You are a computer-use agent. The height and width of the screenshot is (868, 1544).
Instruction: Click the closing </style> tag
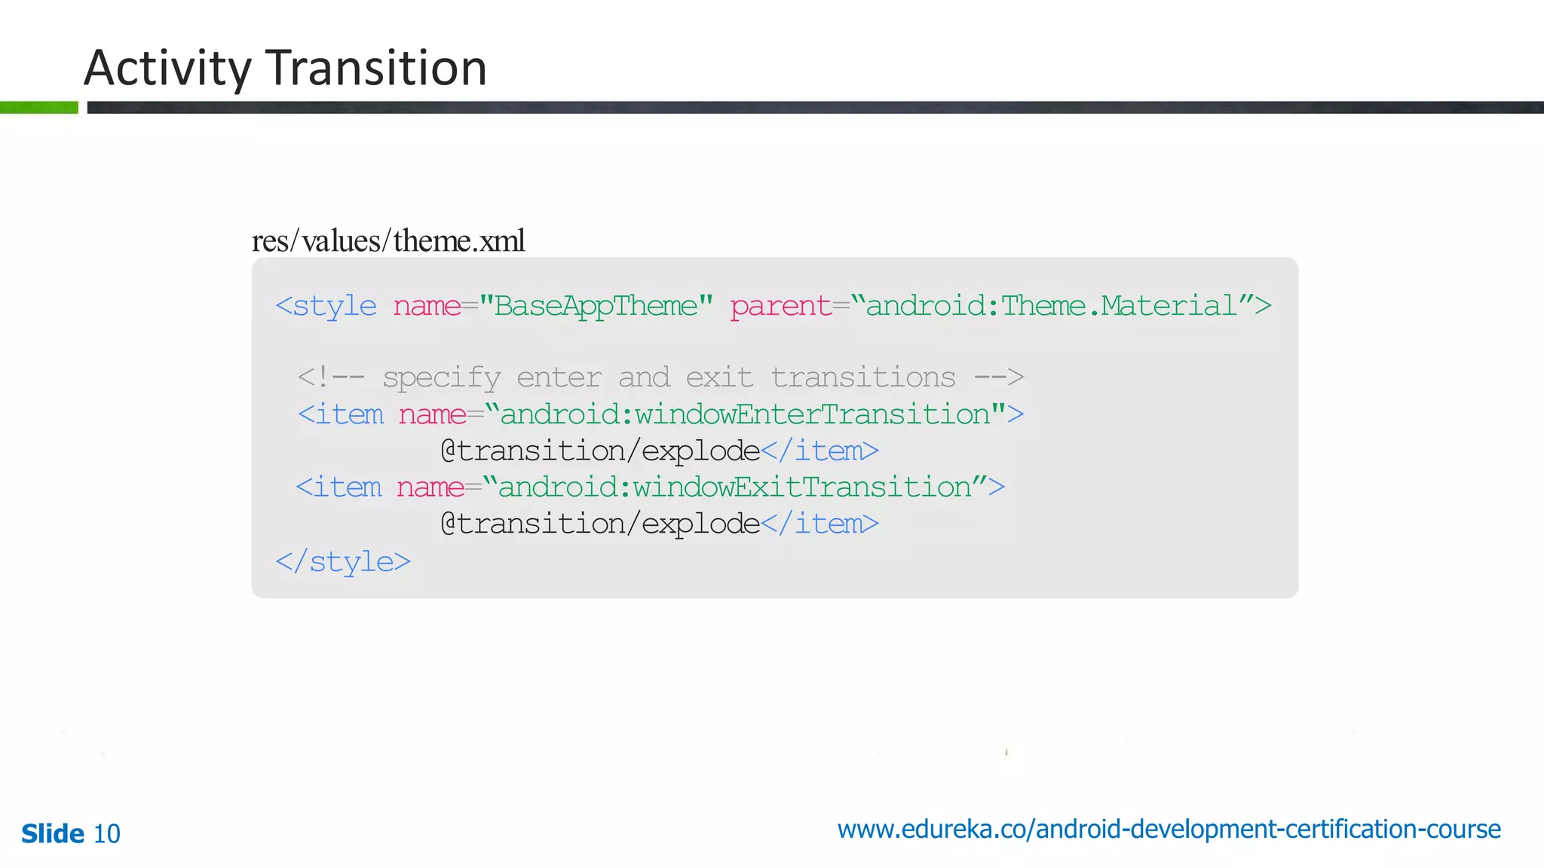(x=343, y=561)
